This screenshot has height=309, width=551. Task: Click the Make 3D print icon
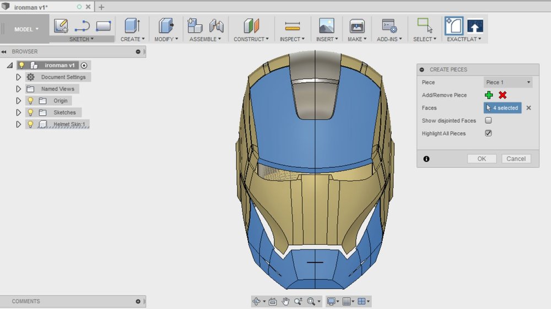coord(357,26)
